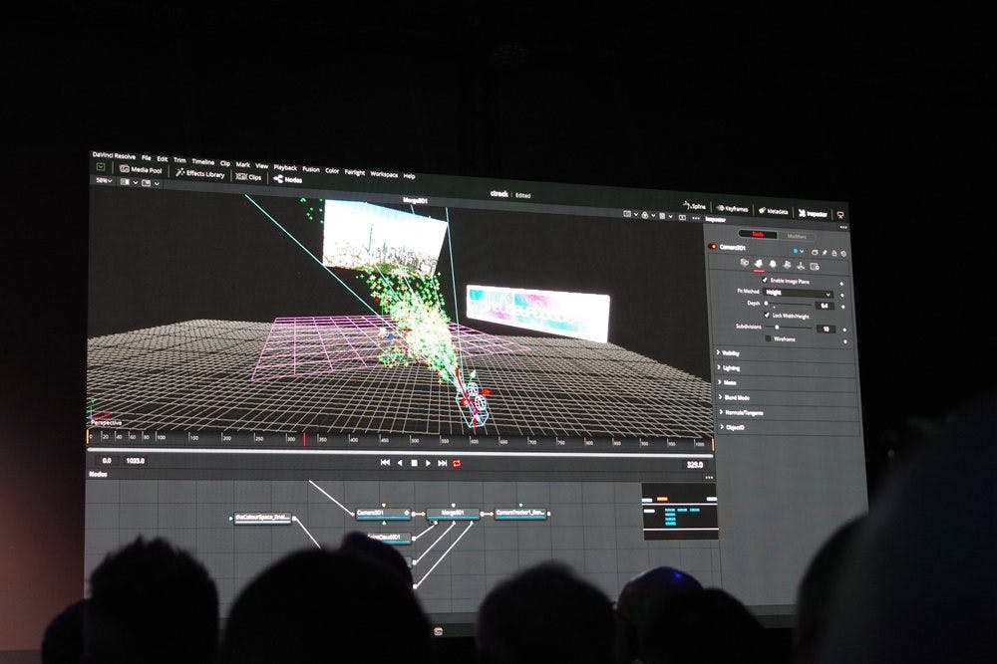Enable the Wireframe checkbox
The height and width of the screenshot is (664, 997).
[767, 338]
